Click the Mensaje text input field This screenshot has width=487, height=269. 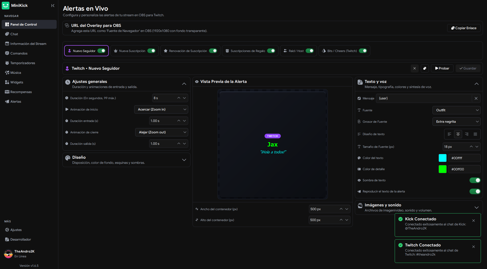coord(424,98)
